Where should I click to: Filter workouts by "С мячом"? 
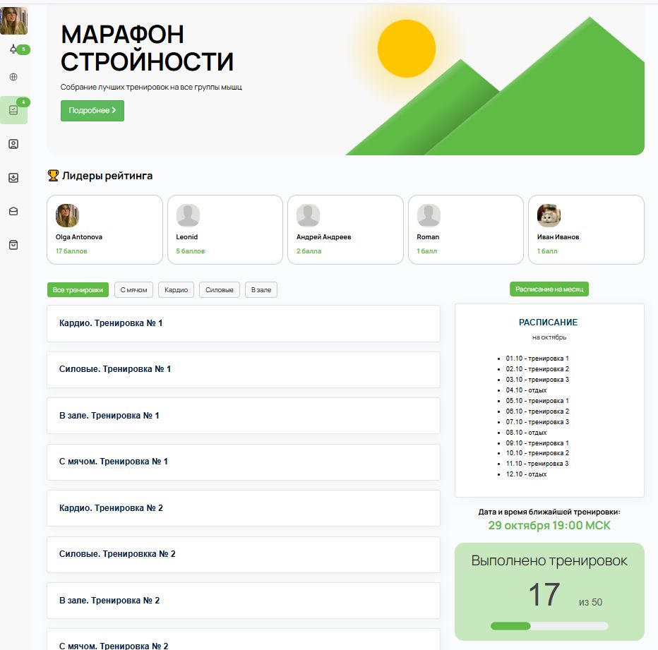(x=133, y=290)
